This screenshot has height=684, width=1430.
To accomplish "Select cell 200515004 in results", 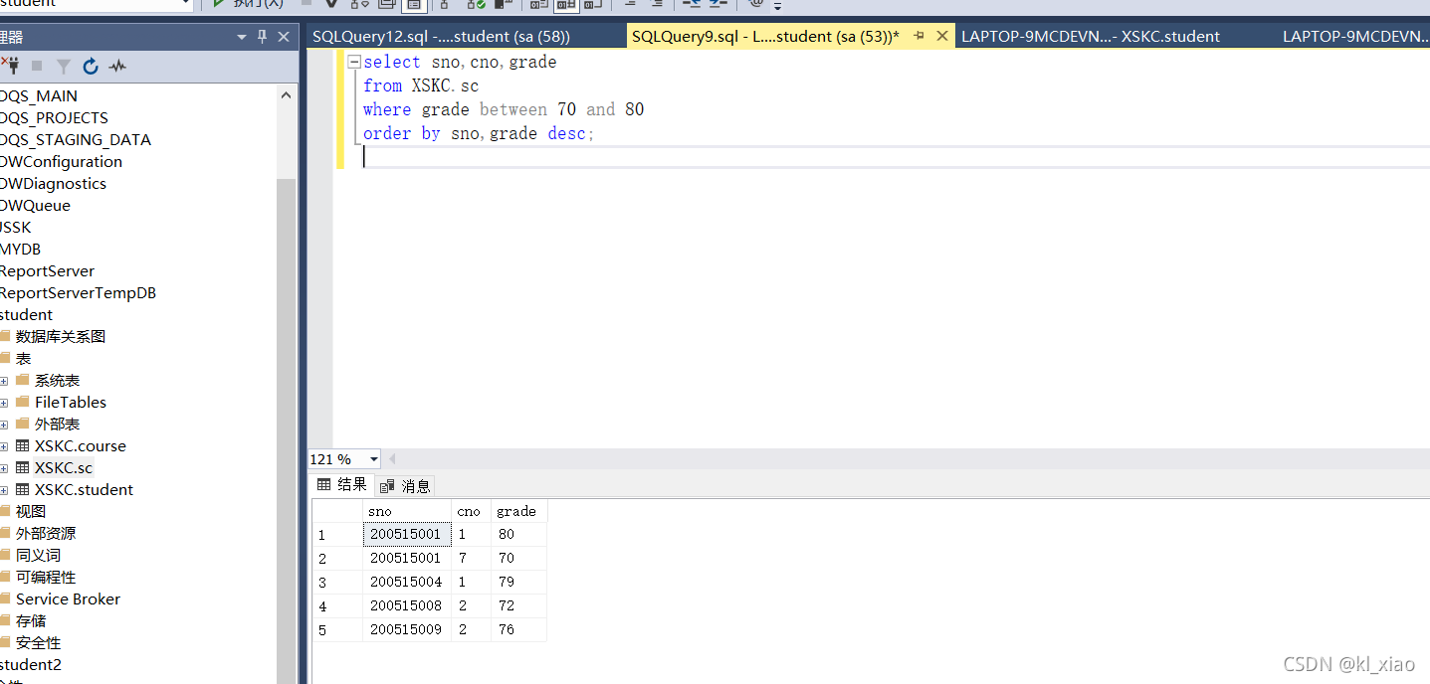I will pyautogui.click(x=407, y=582).
